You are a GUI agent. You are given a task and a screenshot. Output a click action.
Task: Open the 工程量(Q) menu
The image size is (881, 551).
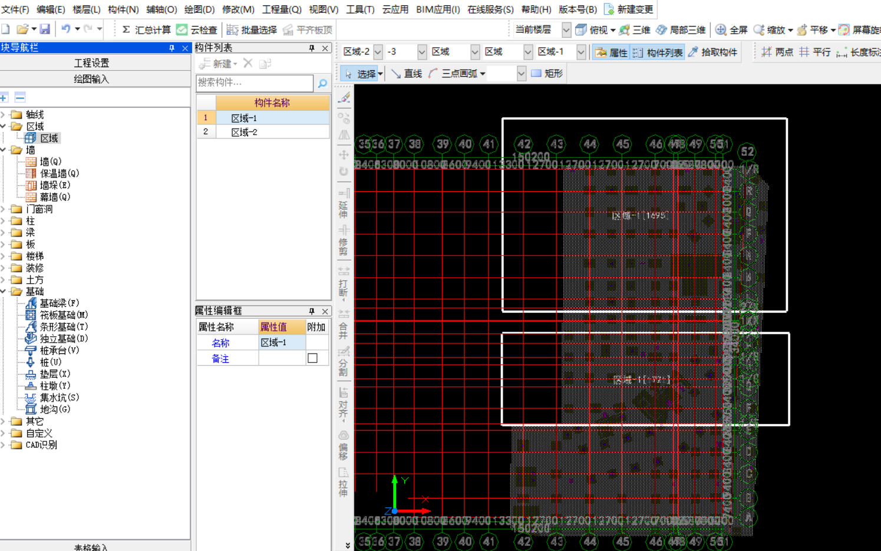pyautogui.click(x=281, y=9)
